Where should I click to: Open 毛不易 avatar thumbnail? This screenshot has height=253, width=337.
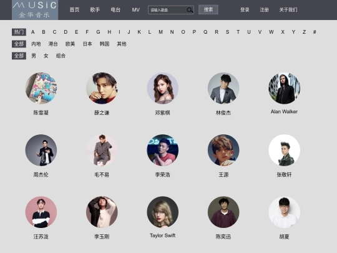pos(102,150)
